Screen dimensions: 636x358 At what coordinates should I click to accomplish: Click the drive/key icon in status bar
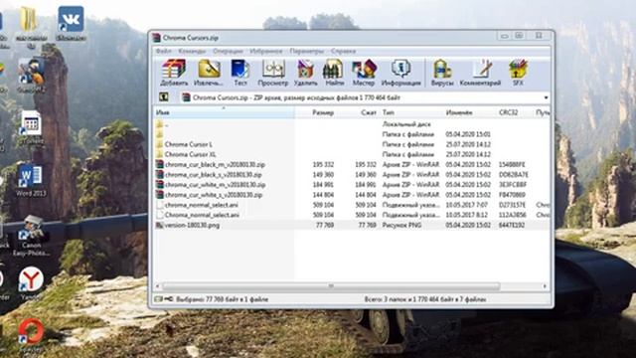(163, 299)
